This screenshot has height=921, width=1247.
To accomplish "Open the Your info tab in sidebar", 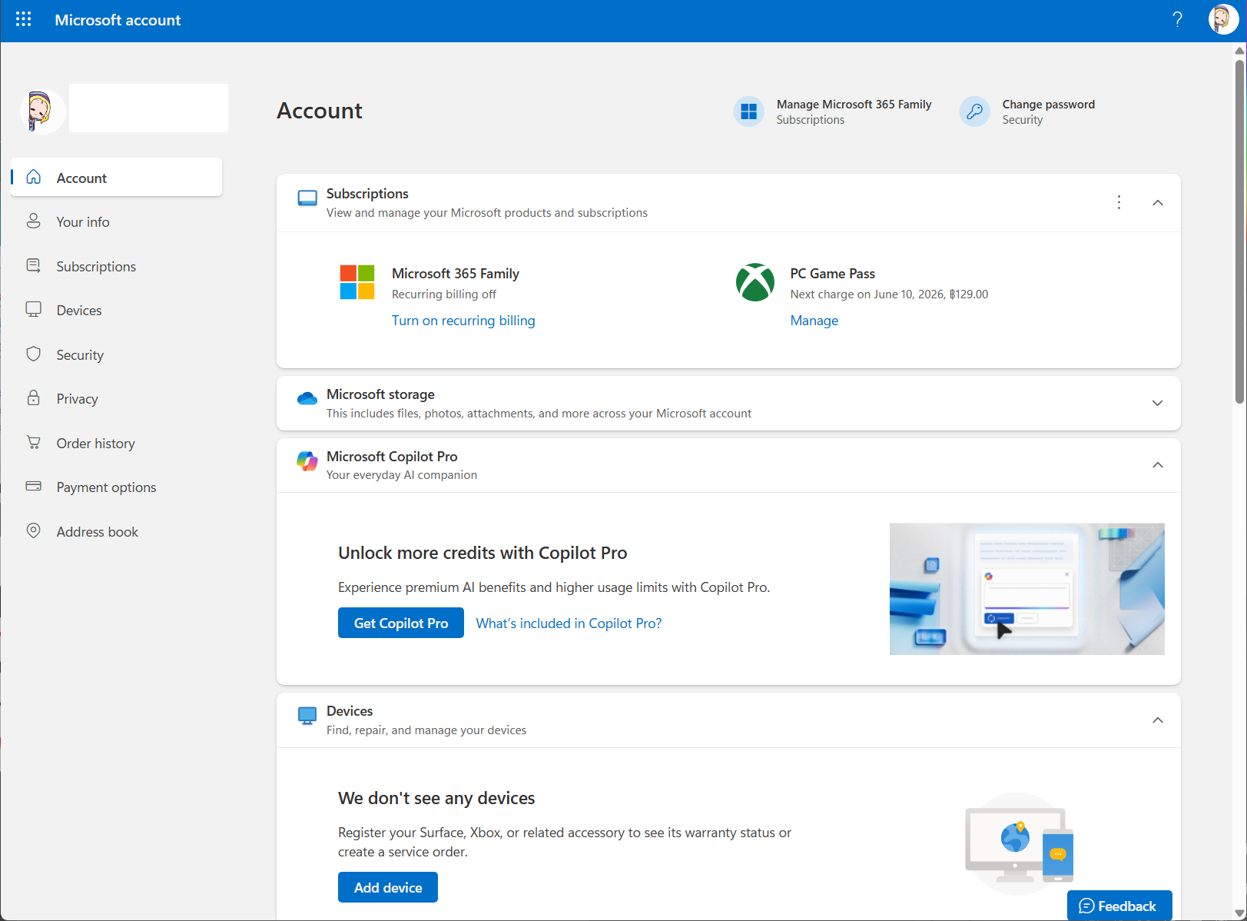I will (83, 221).
